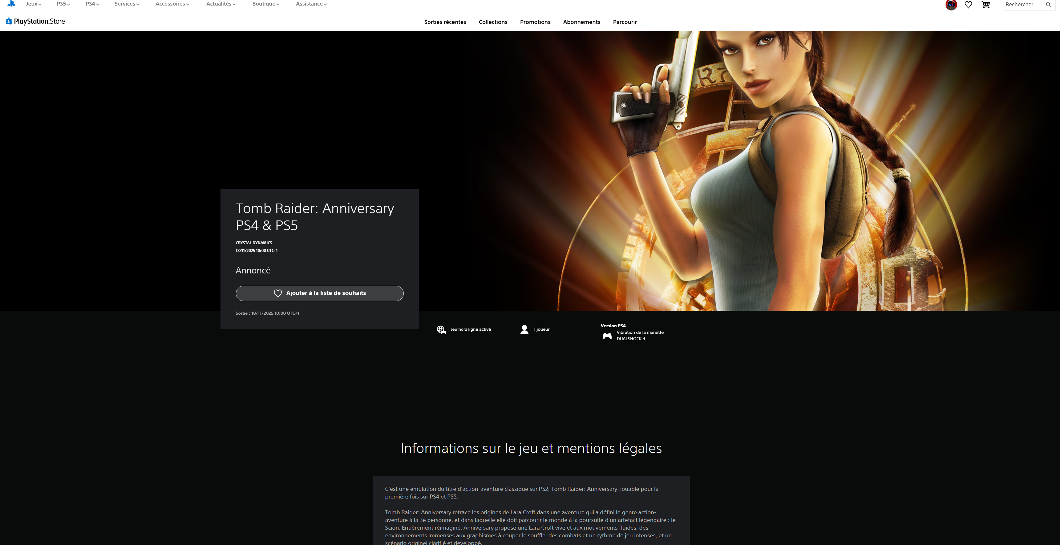Click the PlayStation Store home logo

tap(35, 21)
